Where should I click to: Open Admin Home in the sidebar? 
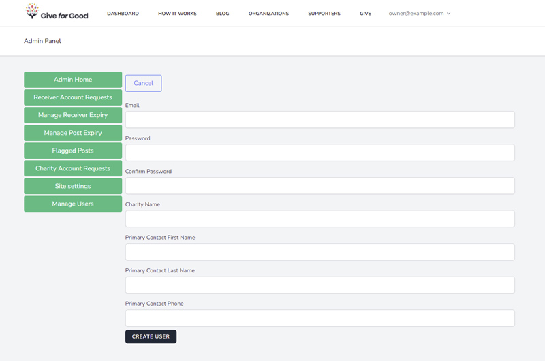pos(73,80)
